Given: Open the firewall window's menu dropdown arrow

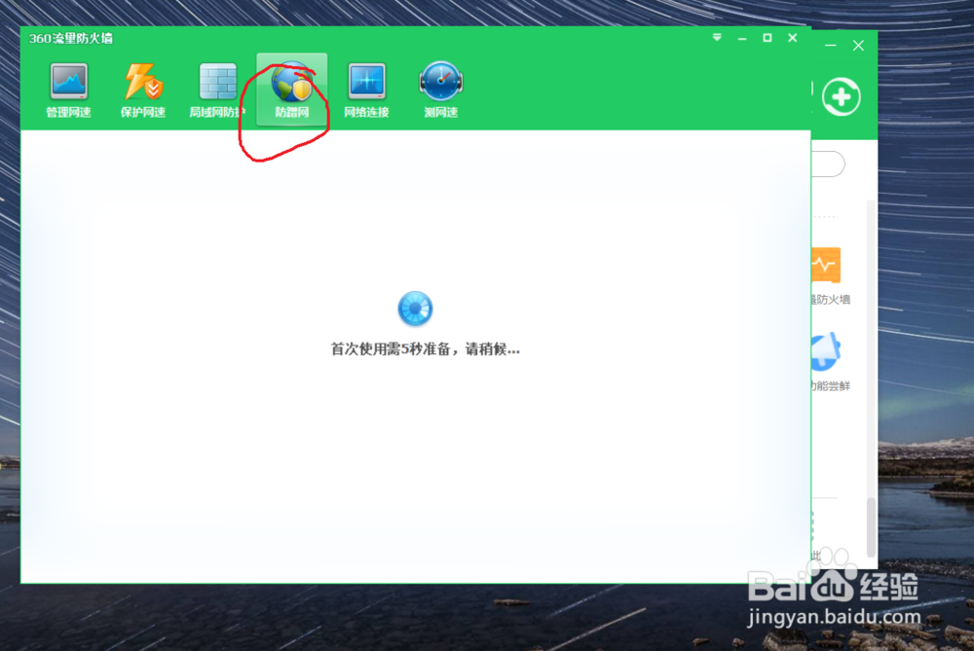Looking at the screenshot, I should pyautogui.click(x=717, y=38).
